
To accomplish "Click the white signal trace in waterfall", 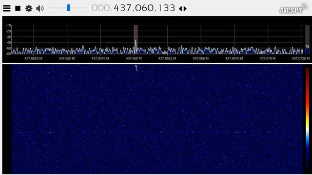I will pyautogui.click(x=136, y=68).
